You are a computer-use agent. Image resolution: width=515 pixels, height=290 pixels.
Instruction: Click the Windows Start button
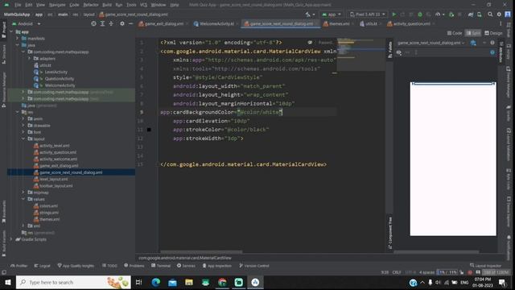click(x=8, y=282)
